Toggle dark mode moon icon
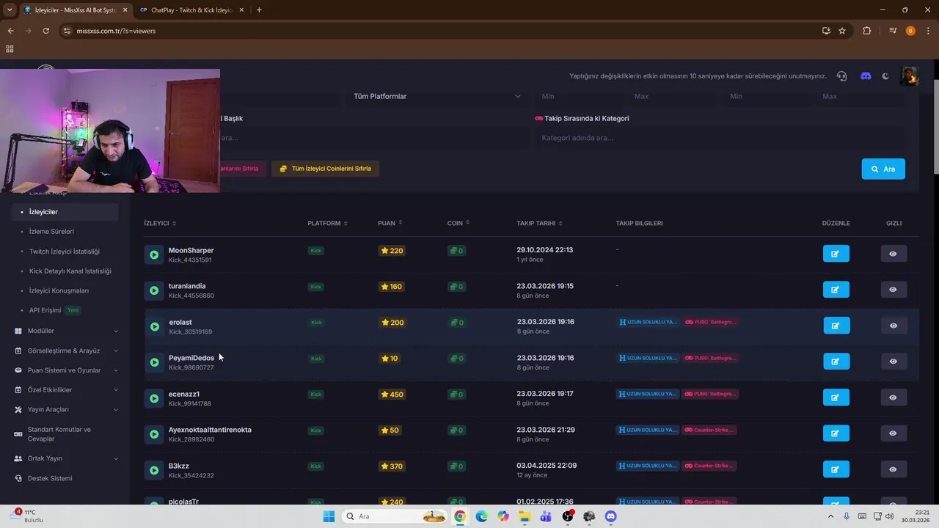 pos(885,76)
